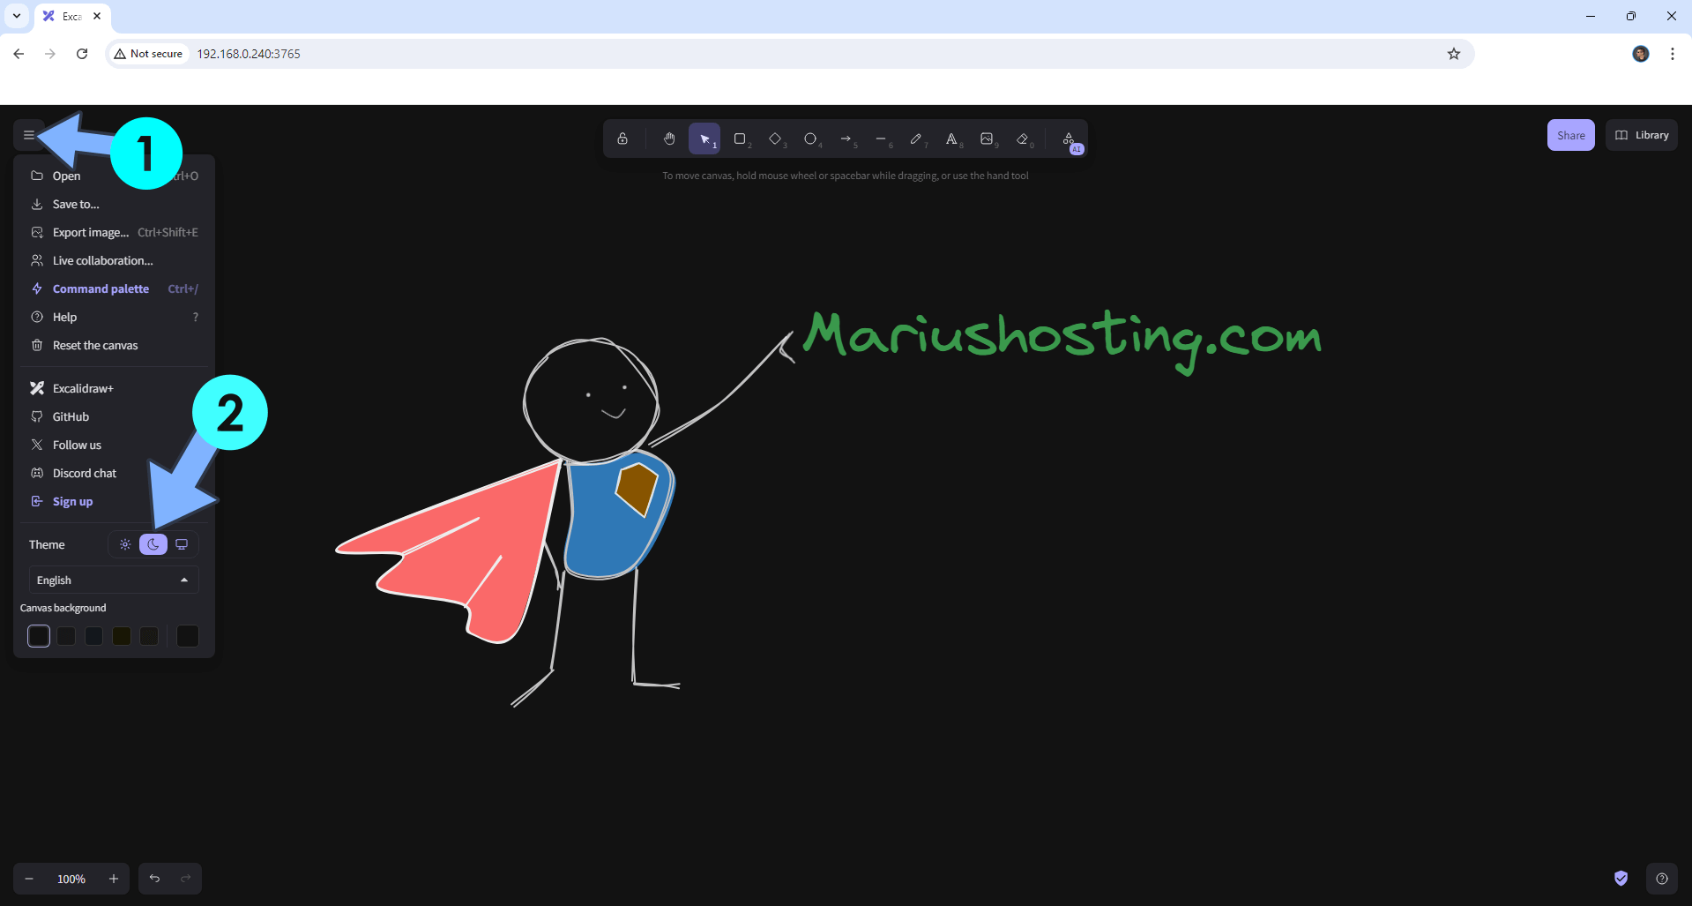
Task: Click Reset the canvas
Action: (x=115, y=345)
